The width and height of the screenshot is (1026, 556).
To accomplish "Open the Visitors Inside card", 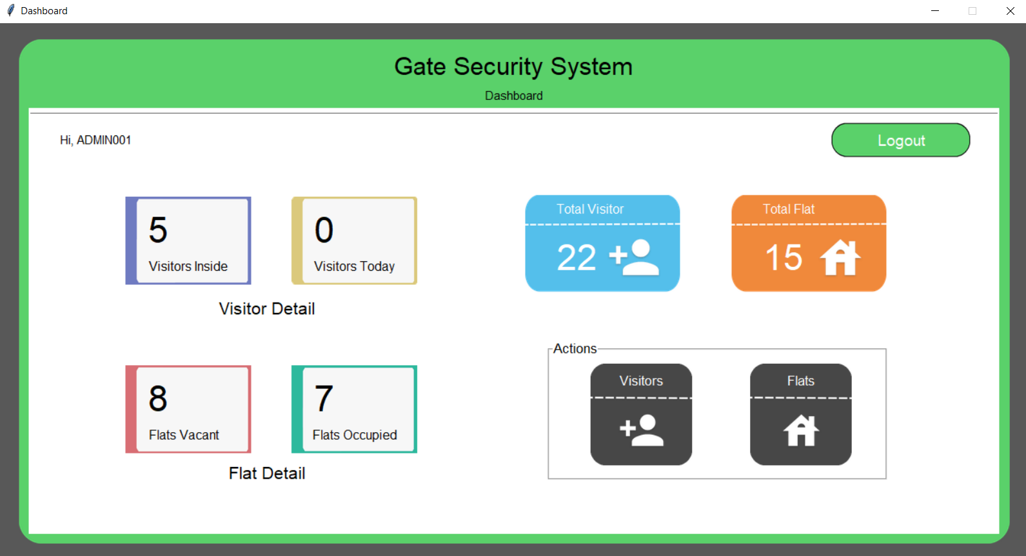I will coord(188,241).
